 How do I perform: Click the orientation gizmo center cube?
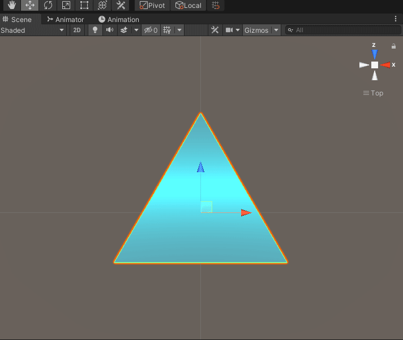[375, 65]
